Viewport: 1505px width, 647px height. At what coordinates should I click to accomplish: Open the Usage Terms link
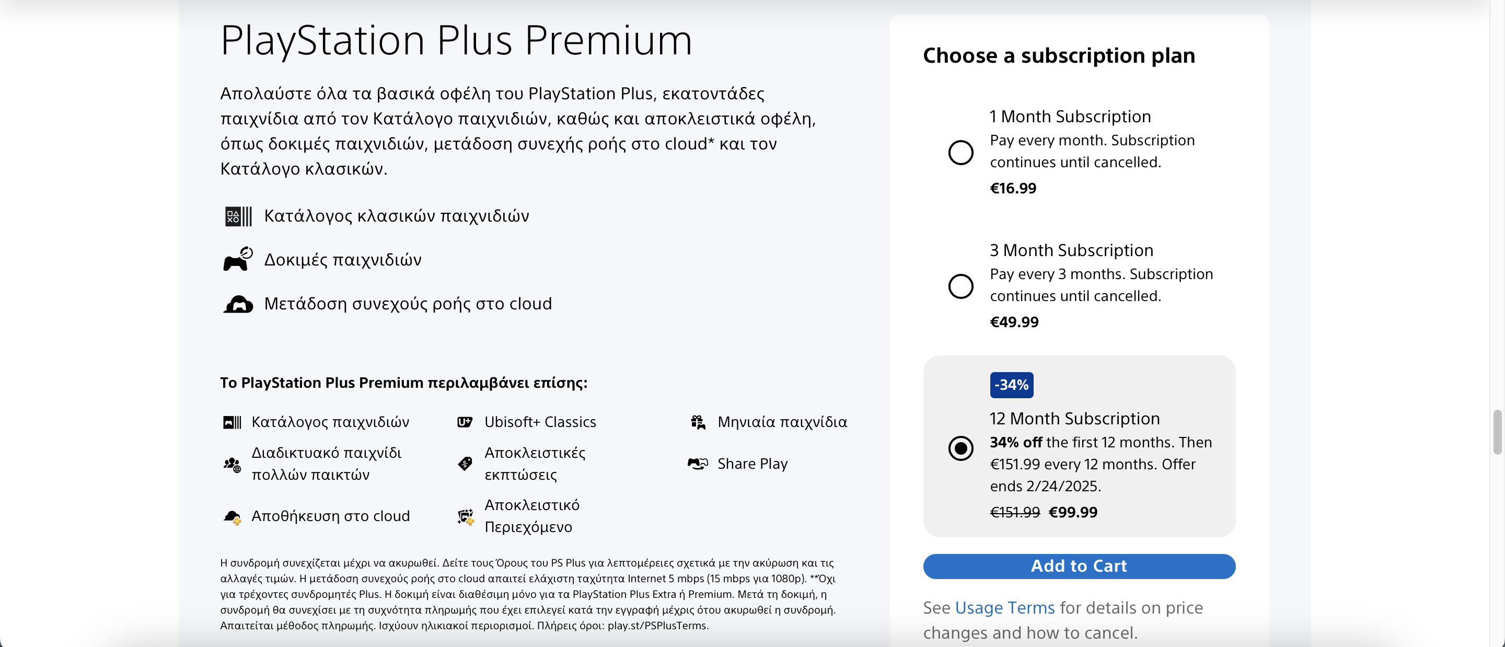(x=1004, y=608)
